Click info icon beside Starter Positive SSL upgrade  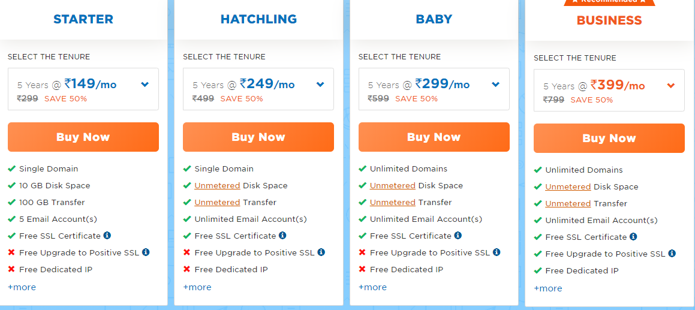146,252
